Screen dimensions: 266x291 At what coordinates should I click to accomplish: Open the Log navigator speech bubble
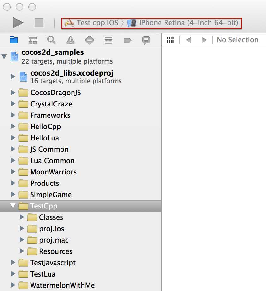click(x=146, y=40)
